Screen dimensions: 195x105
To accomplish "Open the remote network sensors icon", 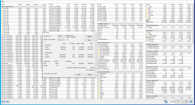I will click(166, 101).
